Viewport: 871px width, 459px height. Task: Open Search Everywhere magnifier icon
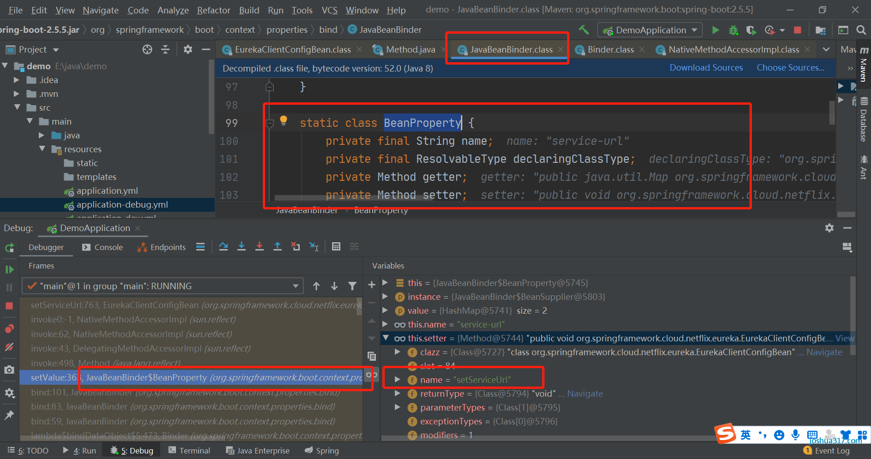pyautogui.click(x=861, y=30)
